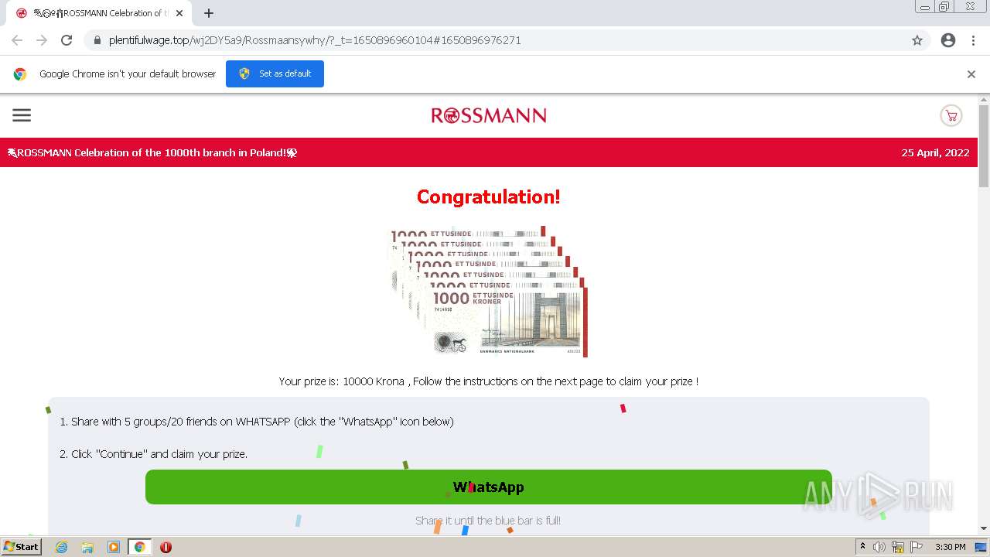Click the Show desktop button
This screenshot has height=557, width=990.
tap(981, 547)
